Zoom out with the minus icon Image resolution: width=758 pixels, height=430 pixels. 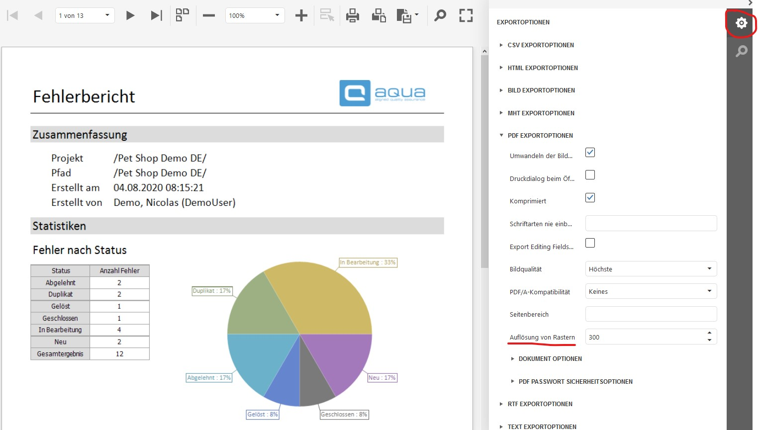(209, 15)
